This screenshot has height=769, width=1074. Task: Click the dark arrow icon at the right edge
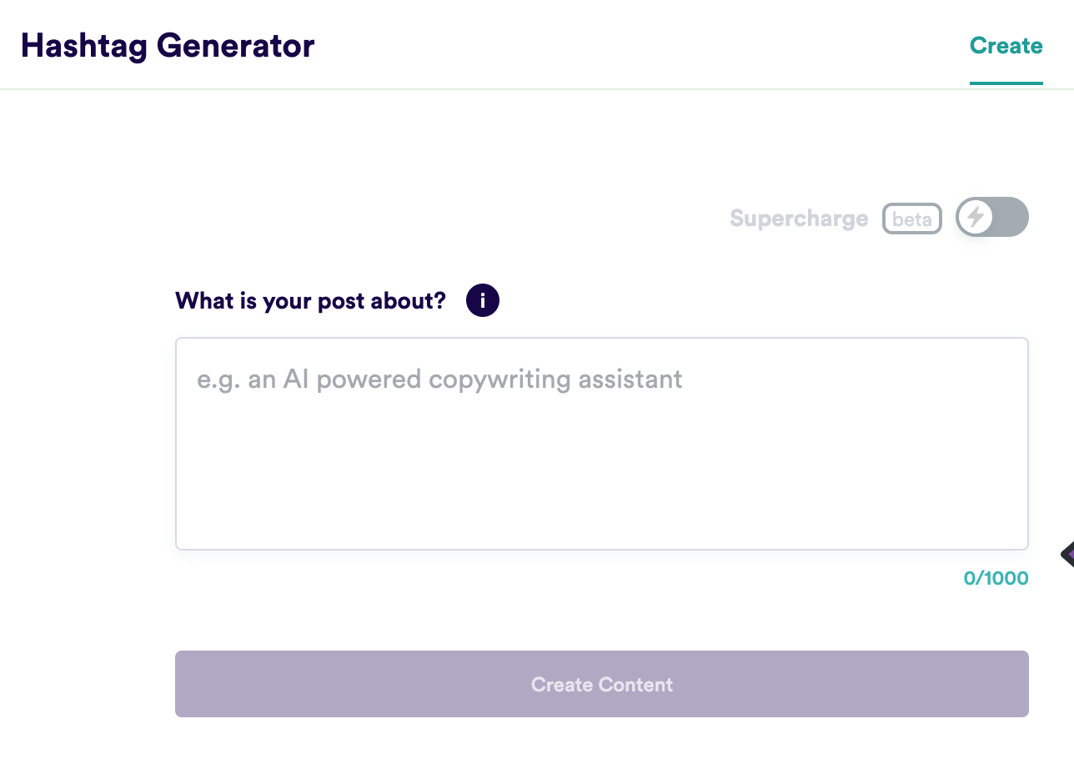(1066, 554)
